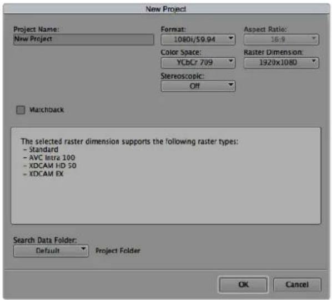Click the 'Color Space:' label text
The image size is (332, 300).
[x=181, y=52]
